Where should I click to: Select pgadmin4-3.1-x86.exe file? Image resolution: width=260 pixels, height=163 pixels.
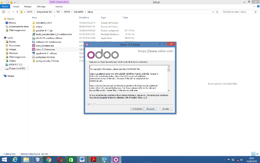tap(46, 53)
